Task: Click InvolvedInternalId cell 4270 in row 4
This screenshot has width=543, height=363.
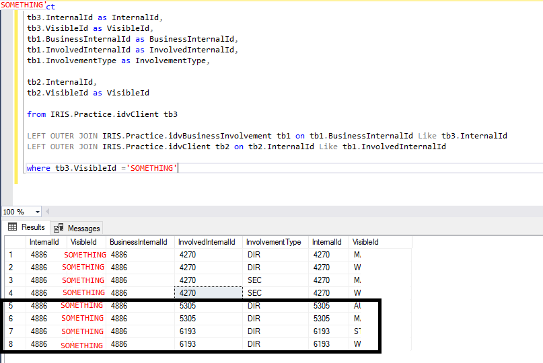Action: pyautogui.click(x=208, y=293)
